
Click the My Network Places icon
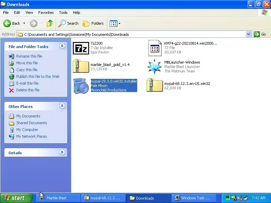[12, 136]
